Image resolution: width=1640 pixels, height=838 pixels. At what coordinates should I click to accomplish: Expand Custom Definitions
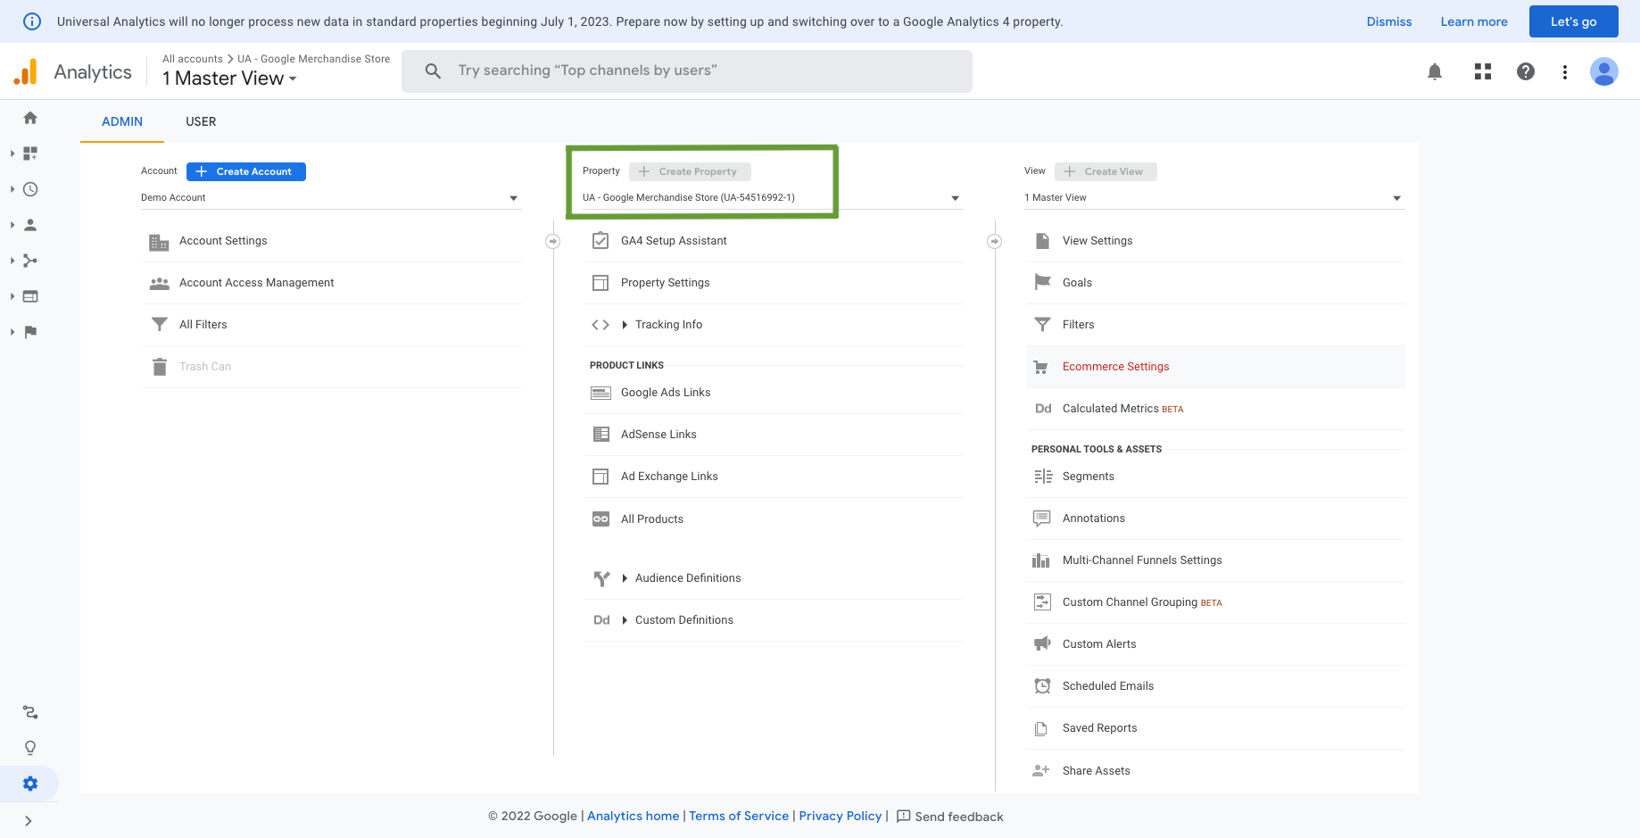click(x=684, y=620)
